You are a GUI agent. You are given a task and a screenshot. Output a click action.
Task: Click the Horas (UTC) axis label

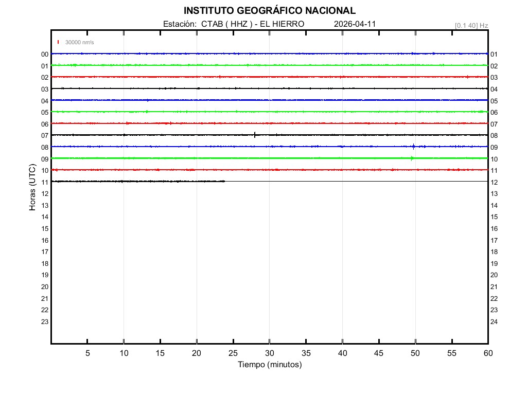(x=32, y=188)
